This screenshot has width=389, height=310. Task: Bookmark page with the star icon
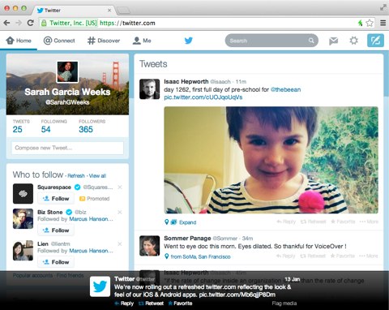coord(370,23)
